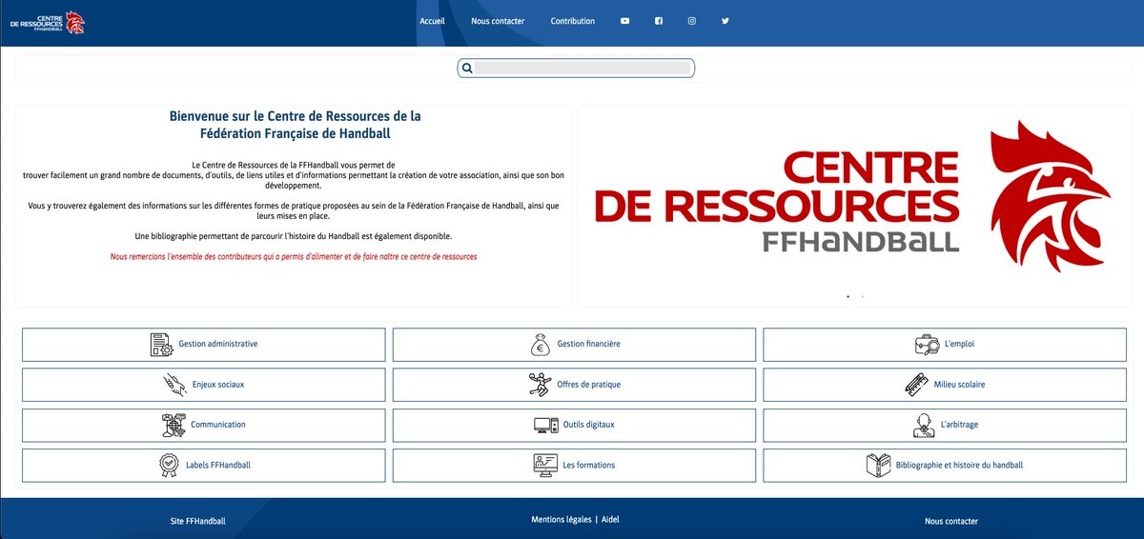Select the second carousel slide dot
Viewport: 1144px width, 539px height.
coord(862,297)
